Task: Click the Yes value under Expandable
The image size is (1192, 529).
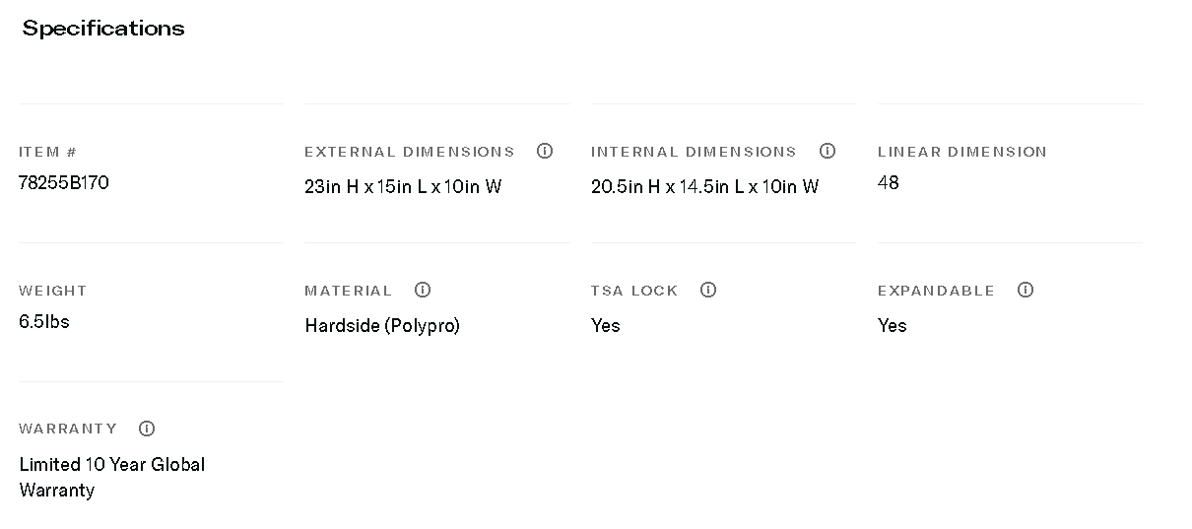Action: tap(893, 325)
